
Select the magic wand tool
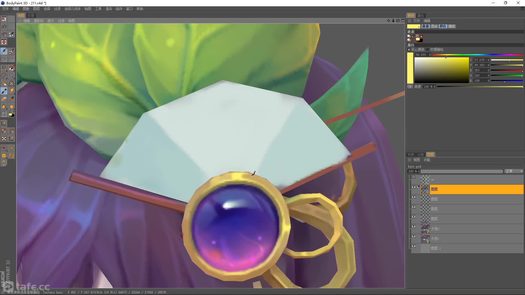click(x=11, y=76)
